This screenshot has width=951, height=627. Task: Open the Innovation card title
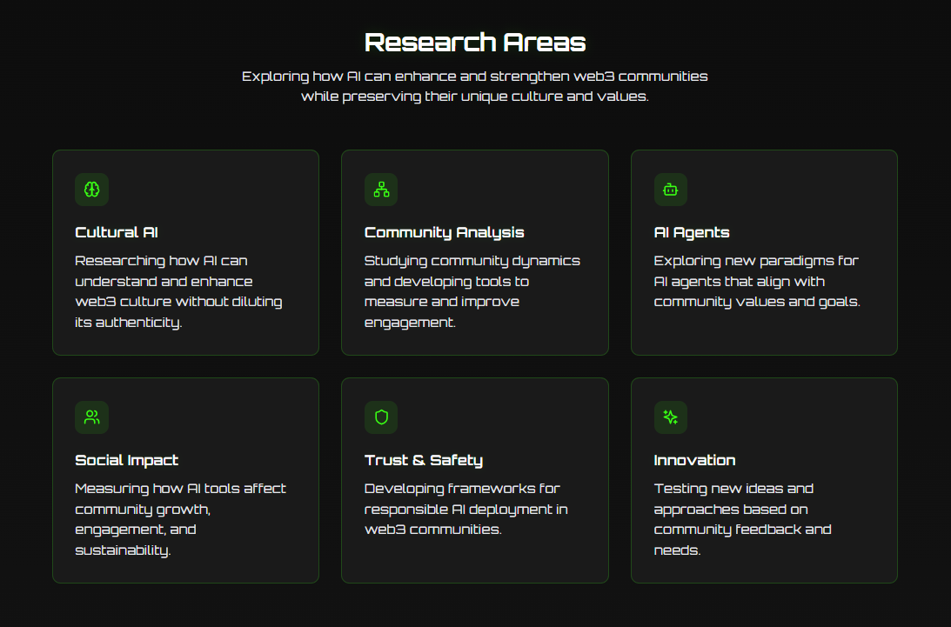click(x=694, y=460)
